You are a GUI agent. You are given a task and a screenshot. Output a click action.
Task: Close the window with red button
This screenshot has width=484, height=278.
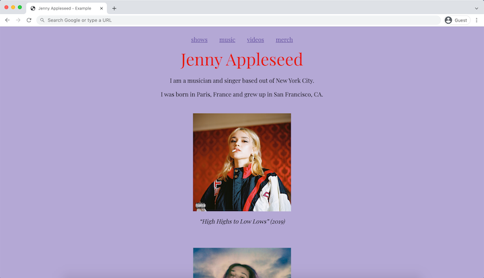coord(6,7)
